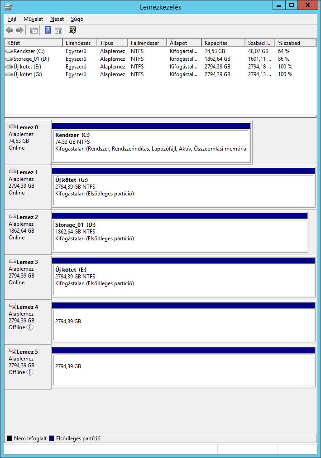This screenshot has width=321, height=458.
Task: Click the info icon next to Offline on Lemez 5
Action: click(30, 372)
